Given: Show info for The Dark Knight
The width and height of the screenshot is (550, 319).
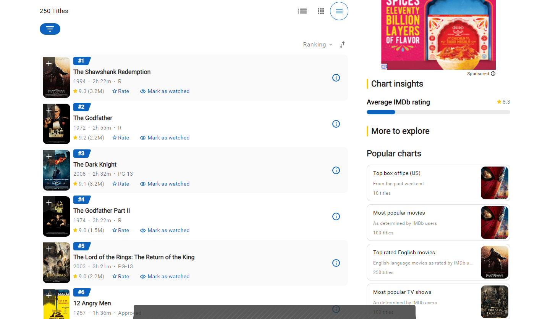Looking at the screenshot, I should pyautogui.click(x=336, y=170).
